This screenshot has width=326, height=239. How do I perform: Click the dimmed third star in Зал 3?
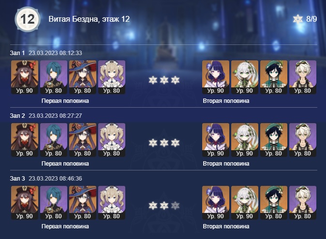(x=175, y=206)
